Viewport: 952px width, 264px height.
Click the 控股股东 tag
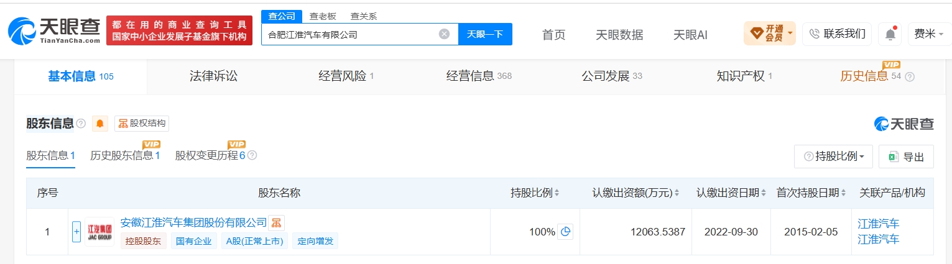point(144,241)
